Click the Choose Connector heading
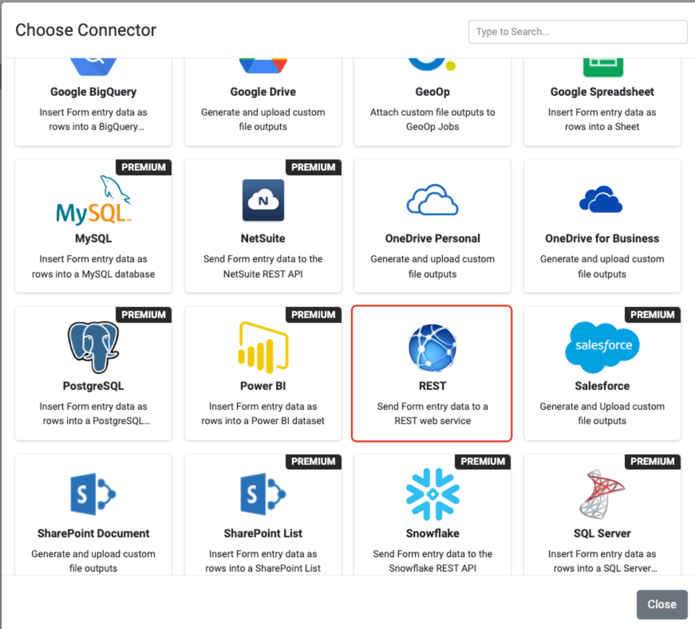 (x=86, y=30)
